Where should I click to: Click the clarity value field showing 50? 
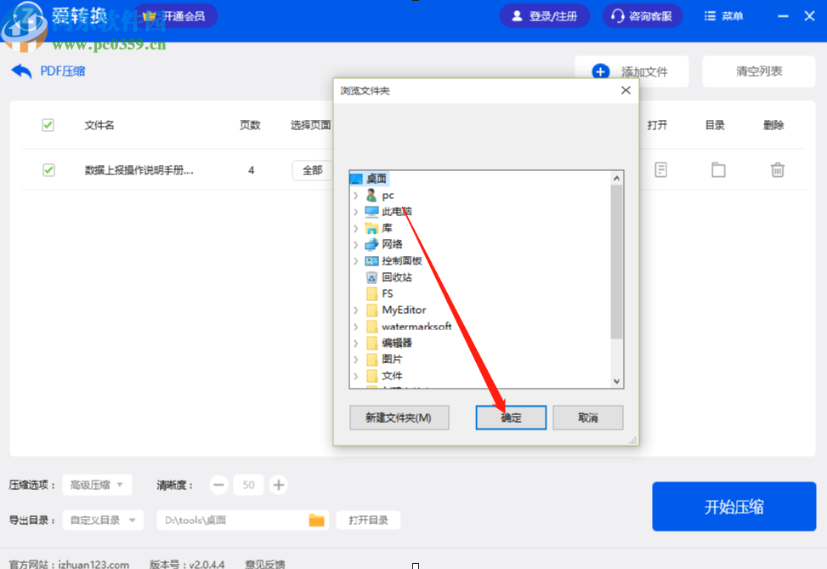coord(248,485)
